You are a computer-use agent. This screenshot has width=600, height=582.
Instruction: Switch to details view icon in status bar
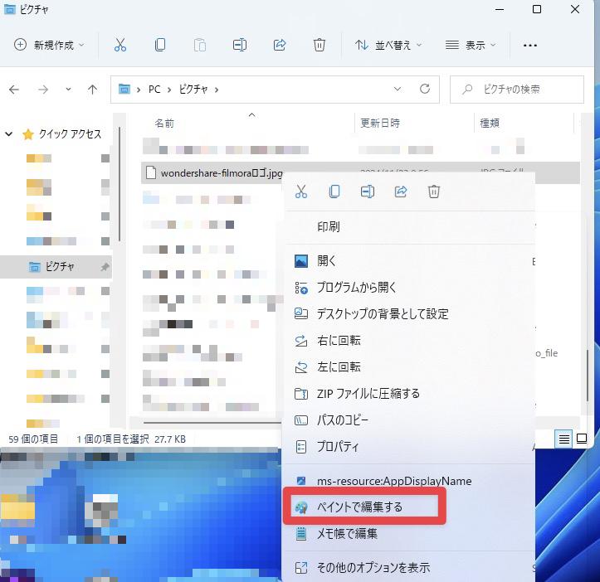tap(564, 439)
